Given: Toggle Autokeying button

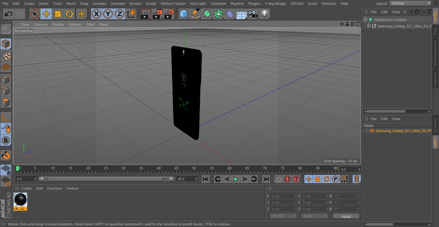Looking at the screenshot, I should click(287, 179).
